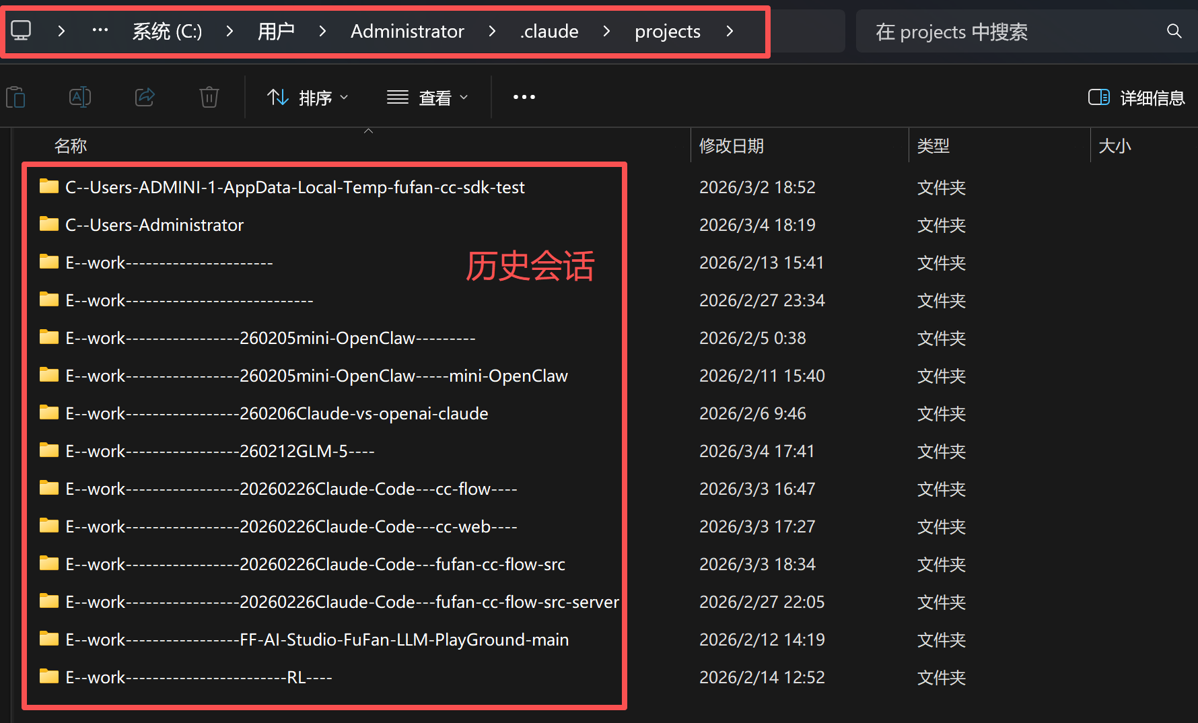Toggle the 详细信息 details pane
Screen dimensions: 1198x723
coord(1137,98)
